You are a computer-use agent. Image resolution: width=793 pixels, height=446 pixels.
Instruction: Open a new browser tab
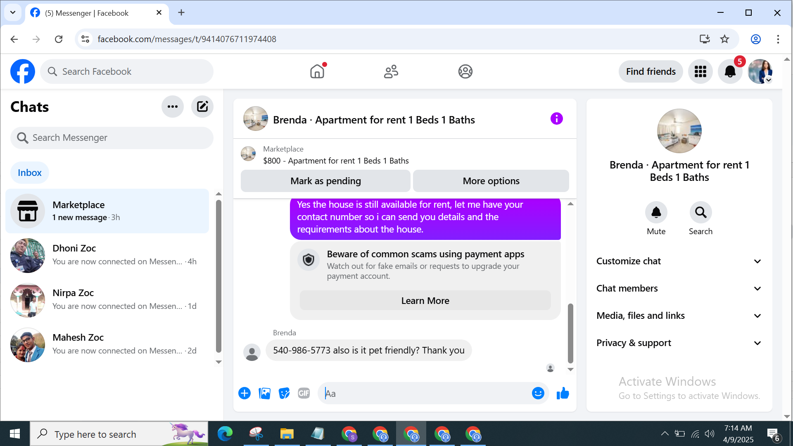(x=181, y=12)
